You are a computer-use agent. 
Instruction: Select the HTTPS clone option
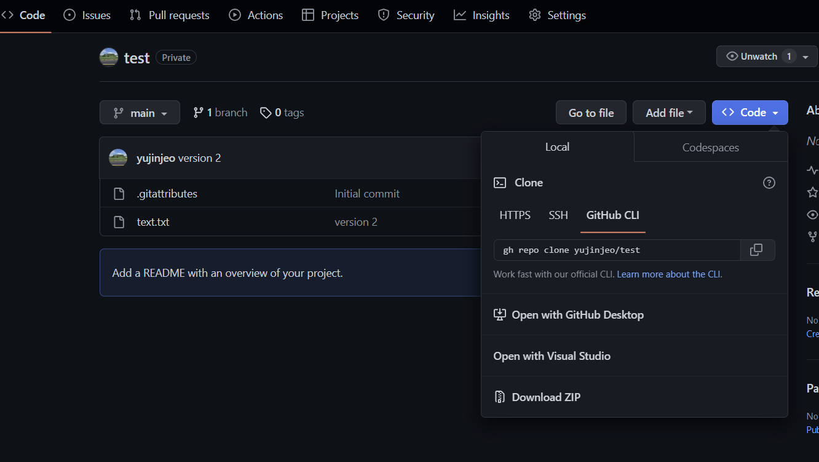[515, 215]
